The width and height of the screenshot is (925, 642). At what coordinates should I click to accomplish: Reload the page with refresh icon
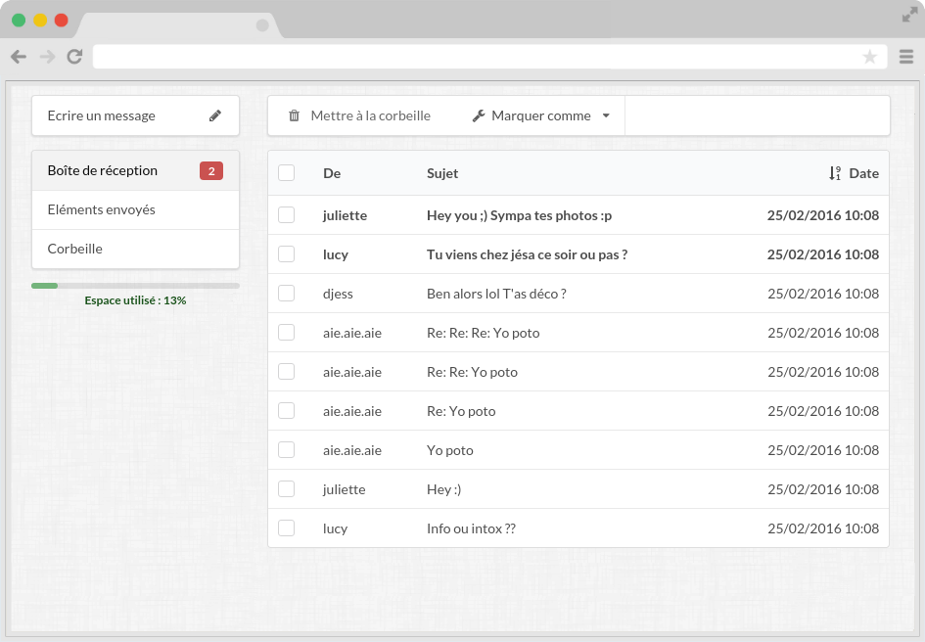click(x=74, y=57)
